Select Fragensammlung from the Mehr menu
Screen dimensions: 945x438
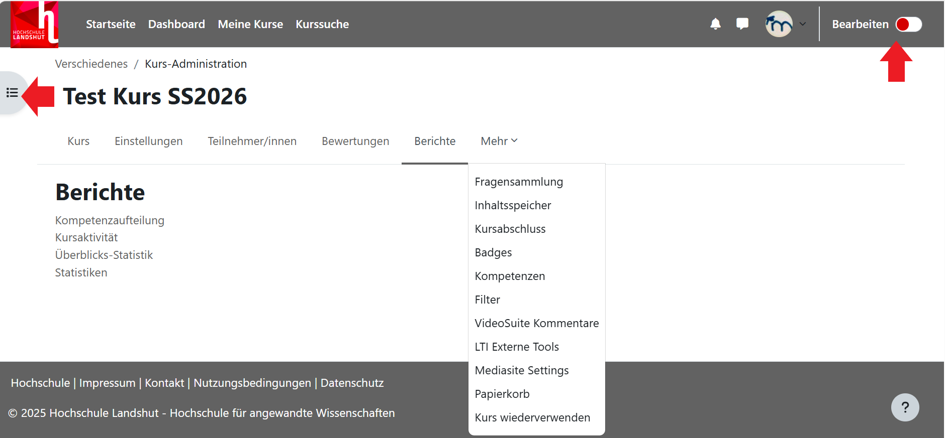tap(519, 182)
